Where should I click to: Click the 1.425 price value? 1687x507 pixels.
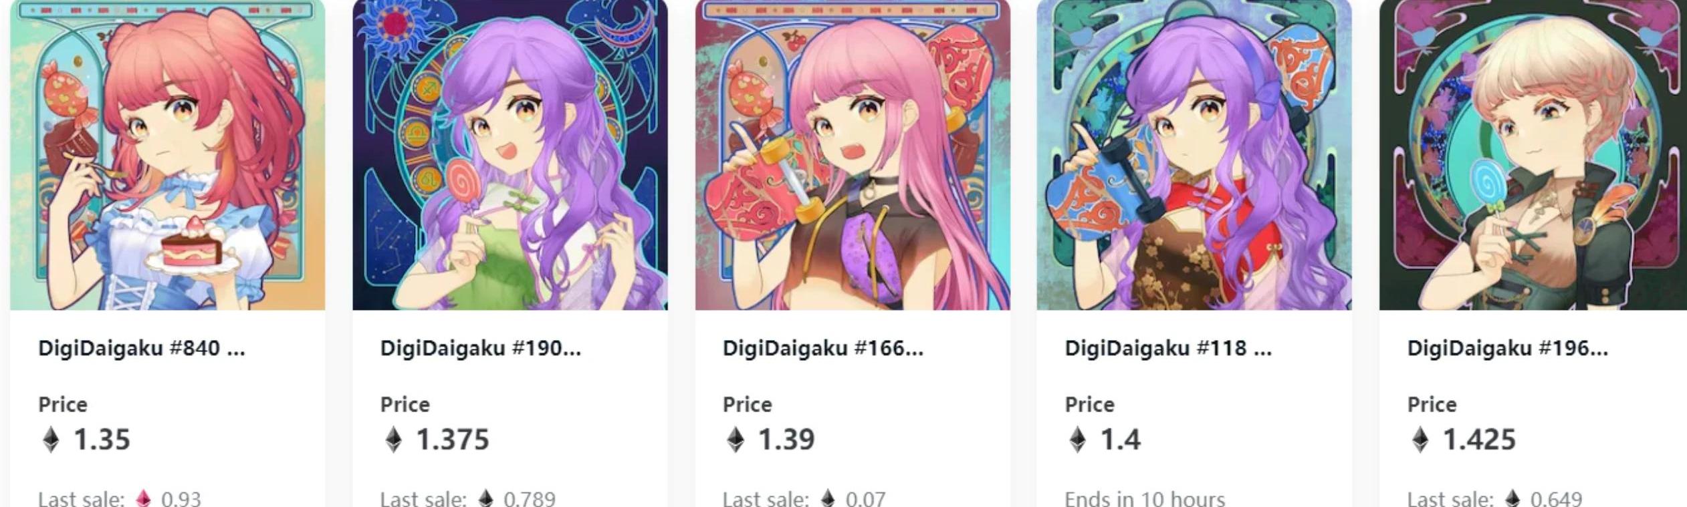[x=1479, y=440]
